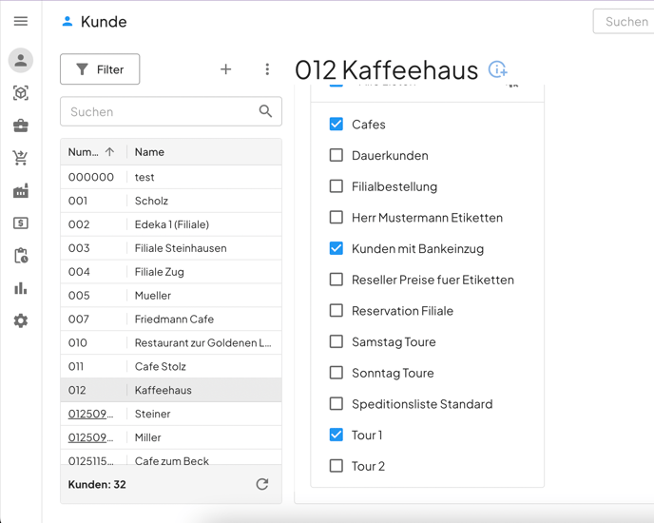Click info icon next to 012 Kaffeehaus
This screenshot has width=654, height=523.
497,69
